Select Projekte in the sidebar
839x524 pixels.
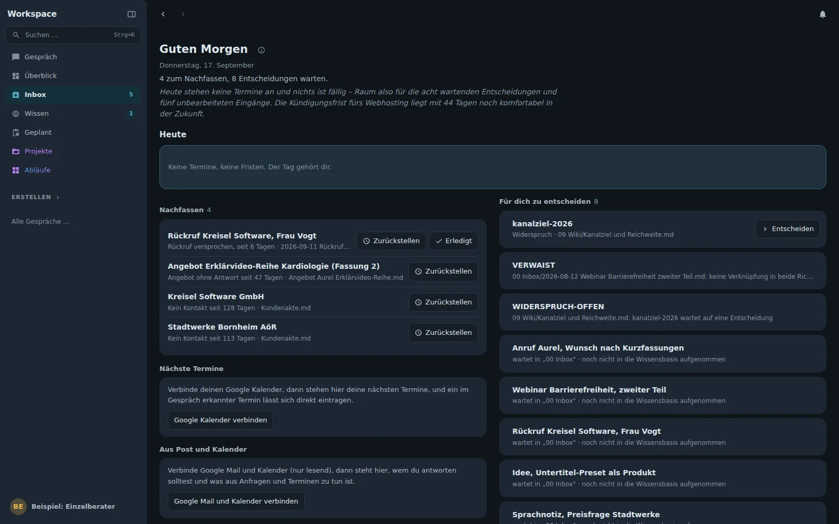tap(73, 151)
